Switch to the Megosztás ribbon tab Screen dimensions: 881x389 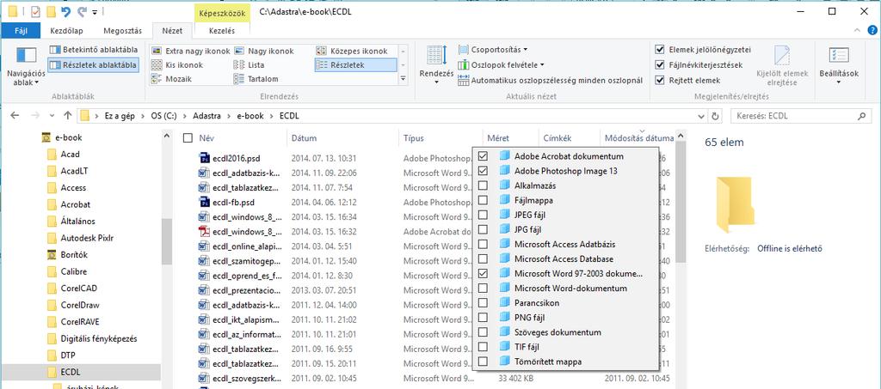pos(123,31)
